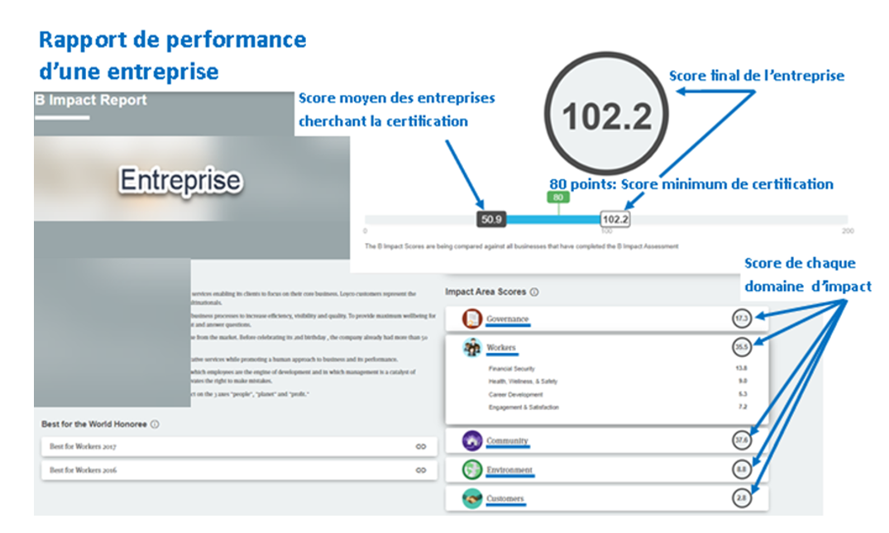Click info icon beside Best for the World Honoree

pos(155,424)
